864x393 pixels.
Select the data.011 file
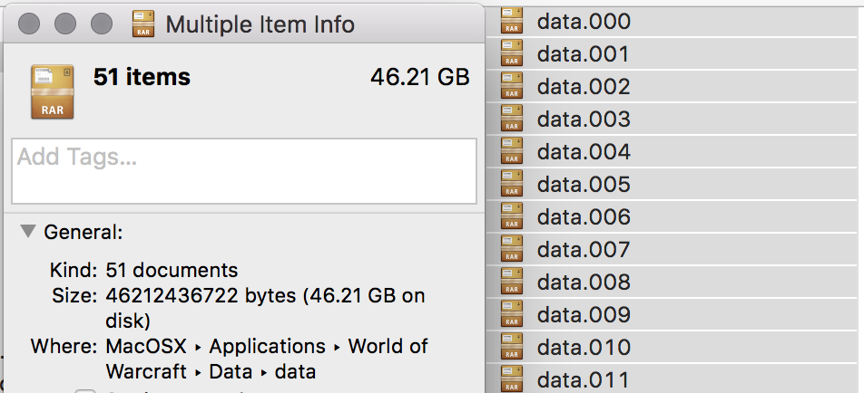point(583,380)
